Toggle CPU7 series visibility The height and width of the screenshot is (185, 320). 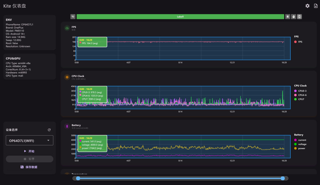pos(299,99)
